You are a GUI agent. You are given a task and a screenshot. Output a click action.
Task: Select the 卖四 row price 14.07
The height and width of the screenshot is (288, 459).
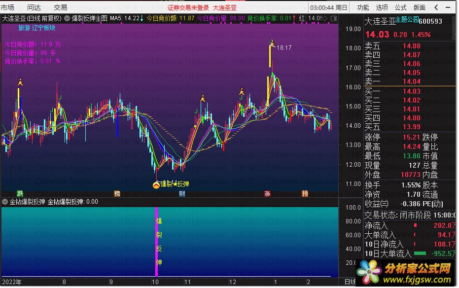click(411, 55)
